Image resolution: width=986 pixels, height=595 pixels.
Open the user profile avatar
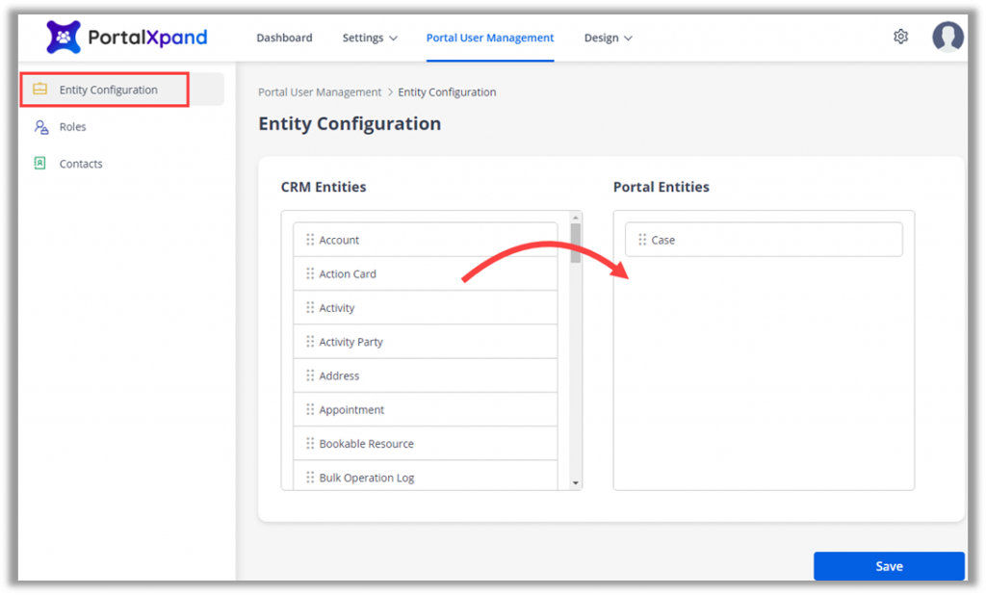click(x=947, y=37)
